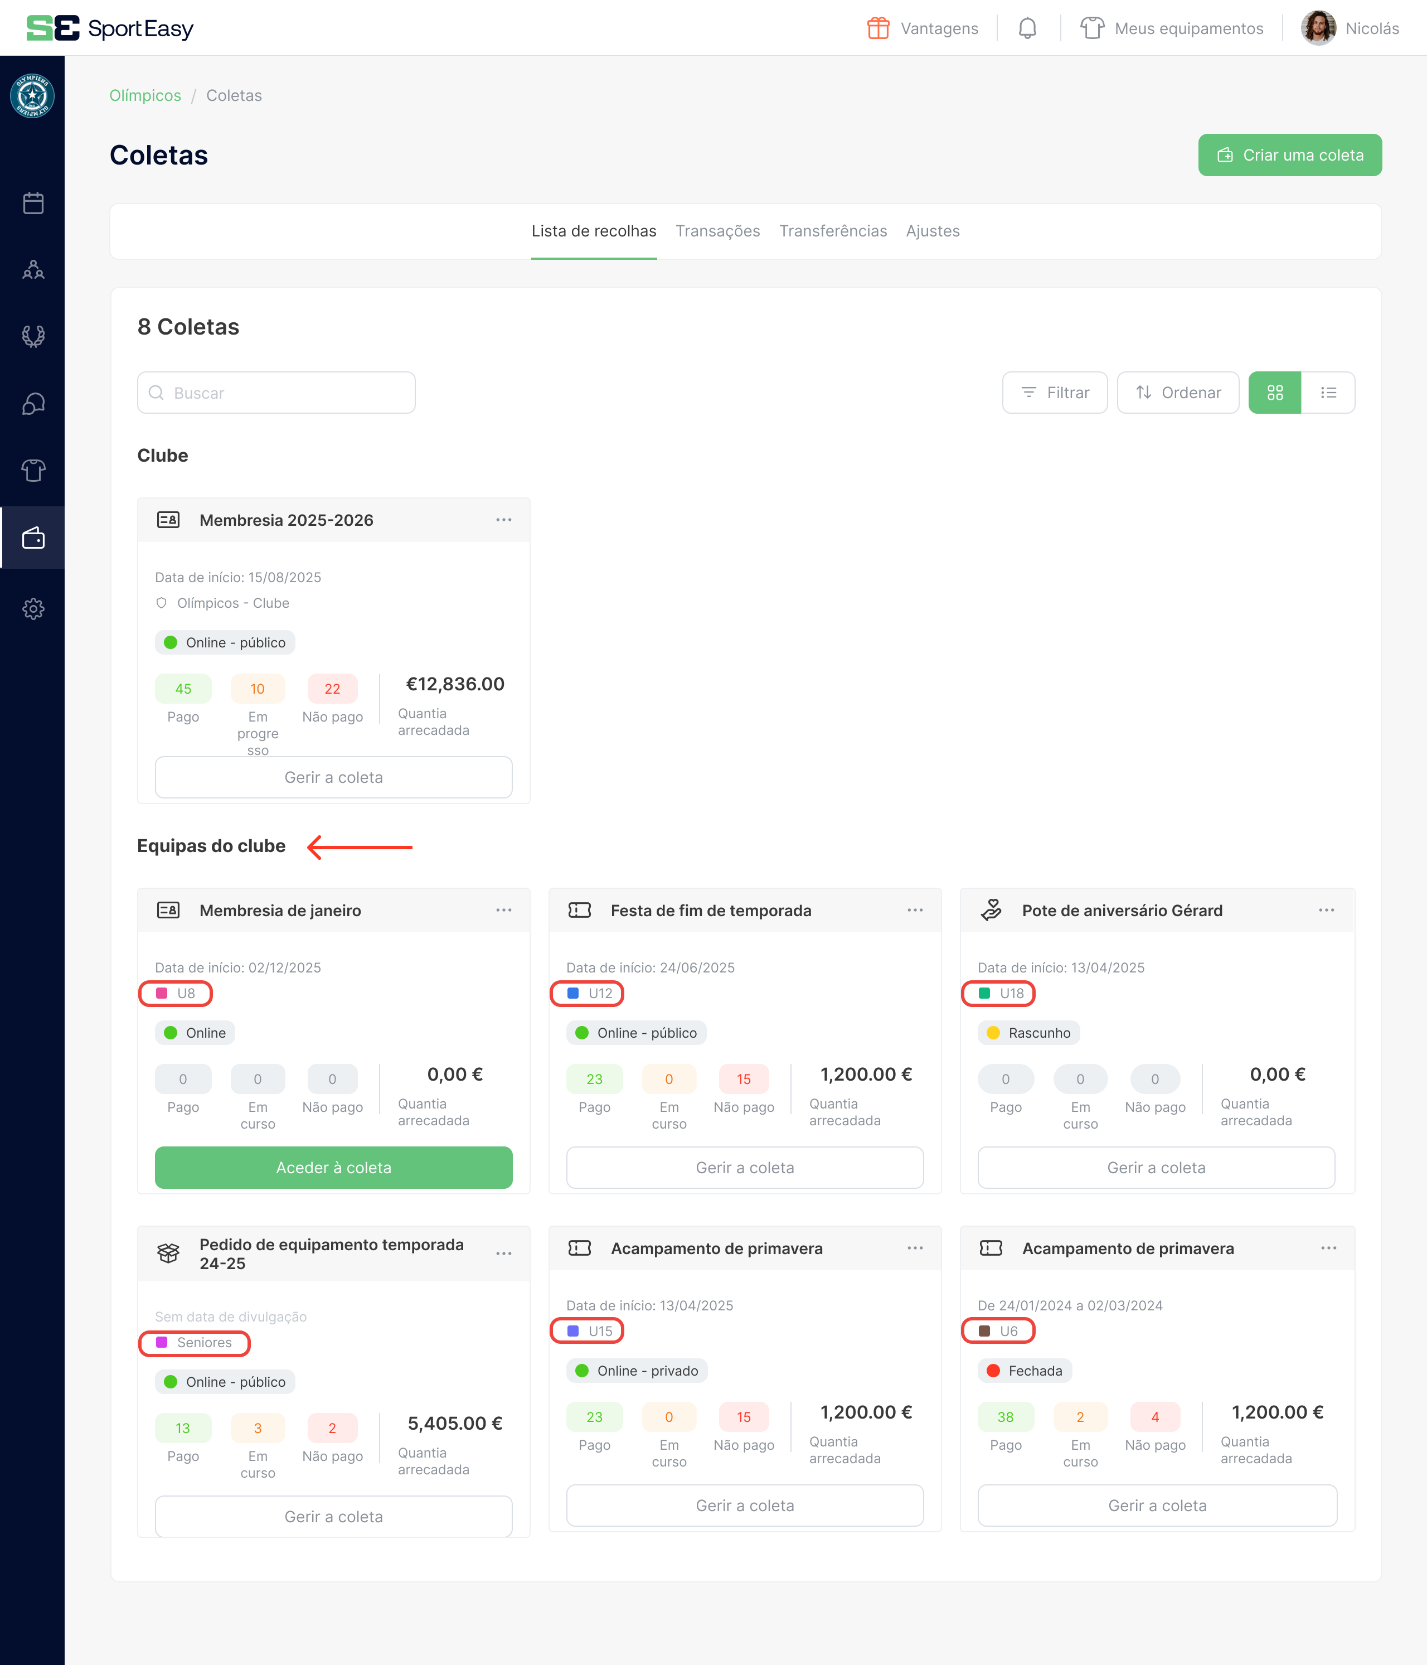Select the t-shirt equipment icon in the sidebar
1427x1665 pixels.
tap(32, 471)
